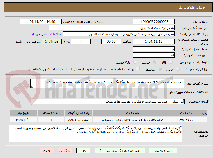Screen dimensions: 213x158
Task: Click resize handle of شرح کلی نیاز textarea
Action: [32, 87]
